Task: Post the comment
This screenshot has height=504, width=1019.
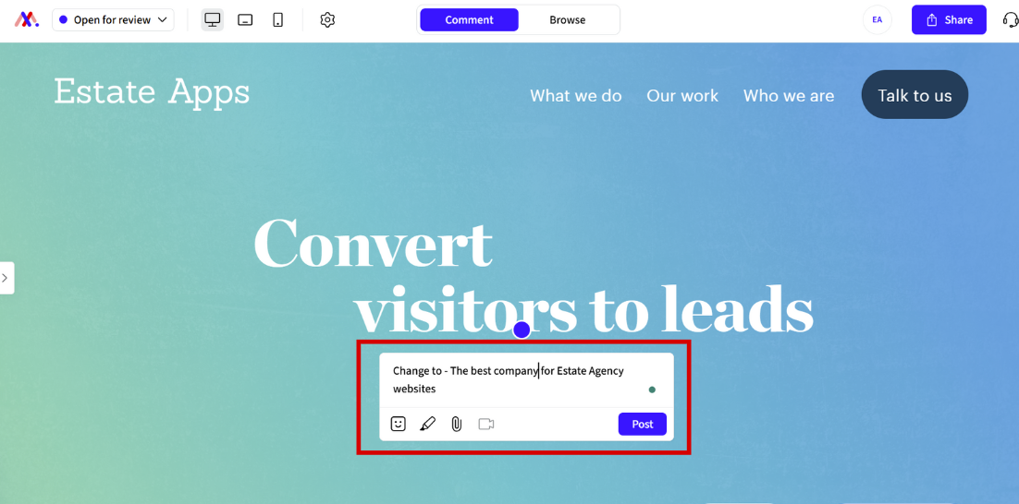Action: tap(642, 425)
